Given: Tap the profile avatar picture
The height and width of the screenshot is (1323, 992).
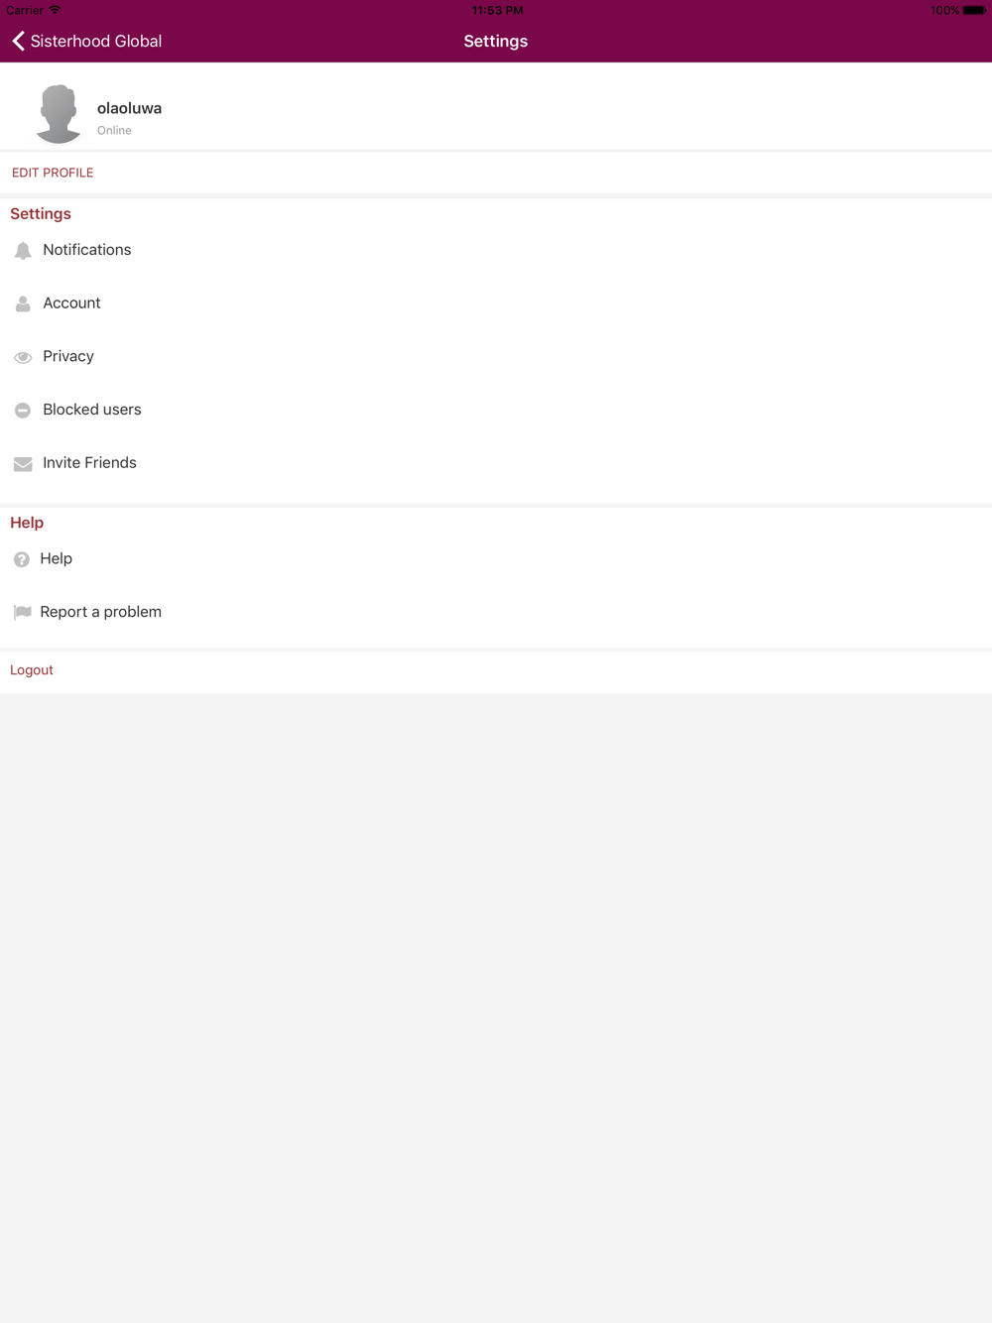Looking at the screenshot, I should (x=59, y=114).
